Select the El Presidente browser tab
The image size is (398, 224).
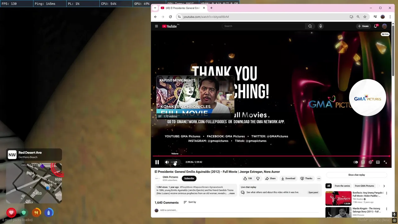183,8
